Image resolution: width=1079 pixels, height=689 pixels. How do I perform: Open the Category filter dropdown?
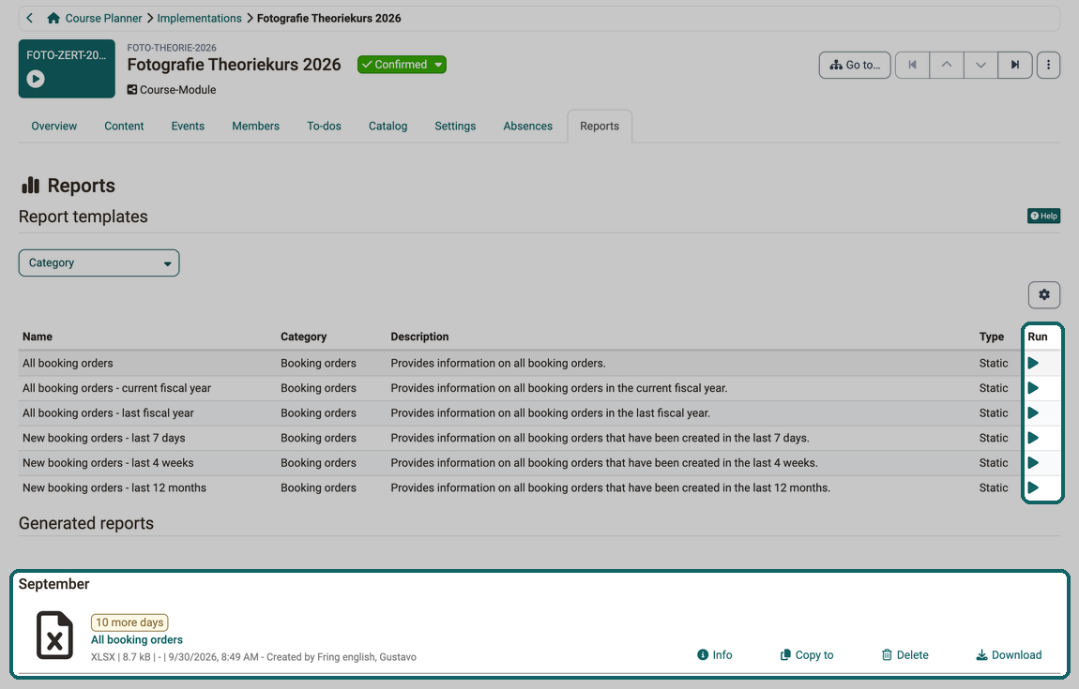click(99, 262)
